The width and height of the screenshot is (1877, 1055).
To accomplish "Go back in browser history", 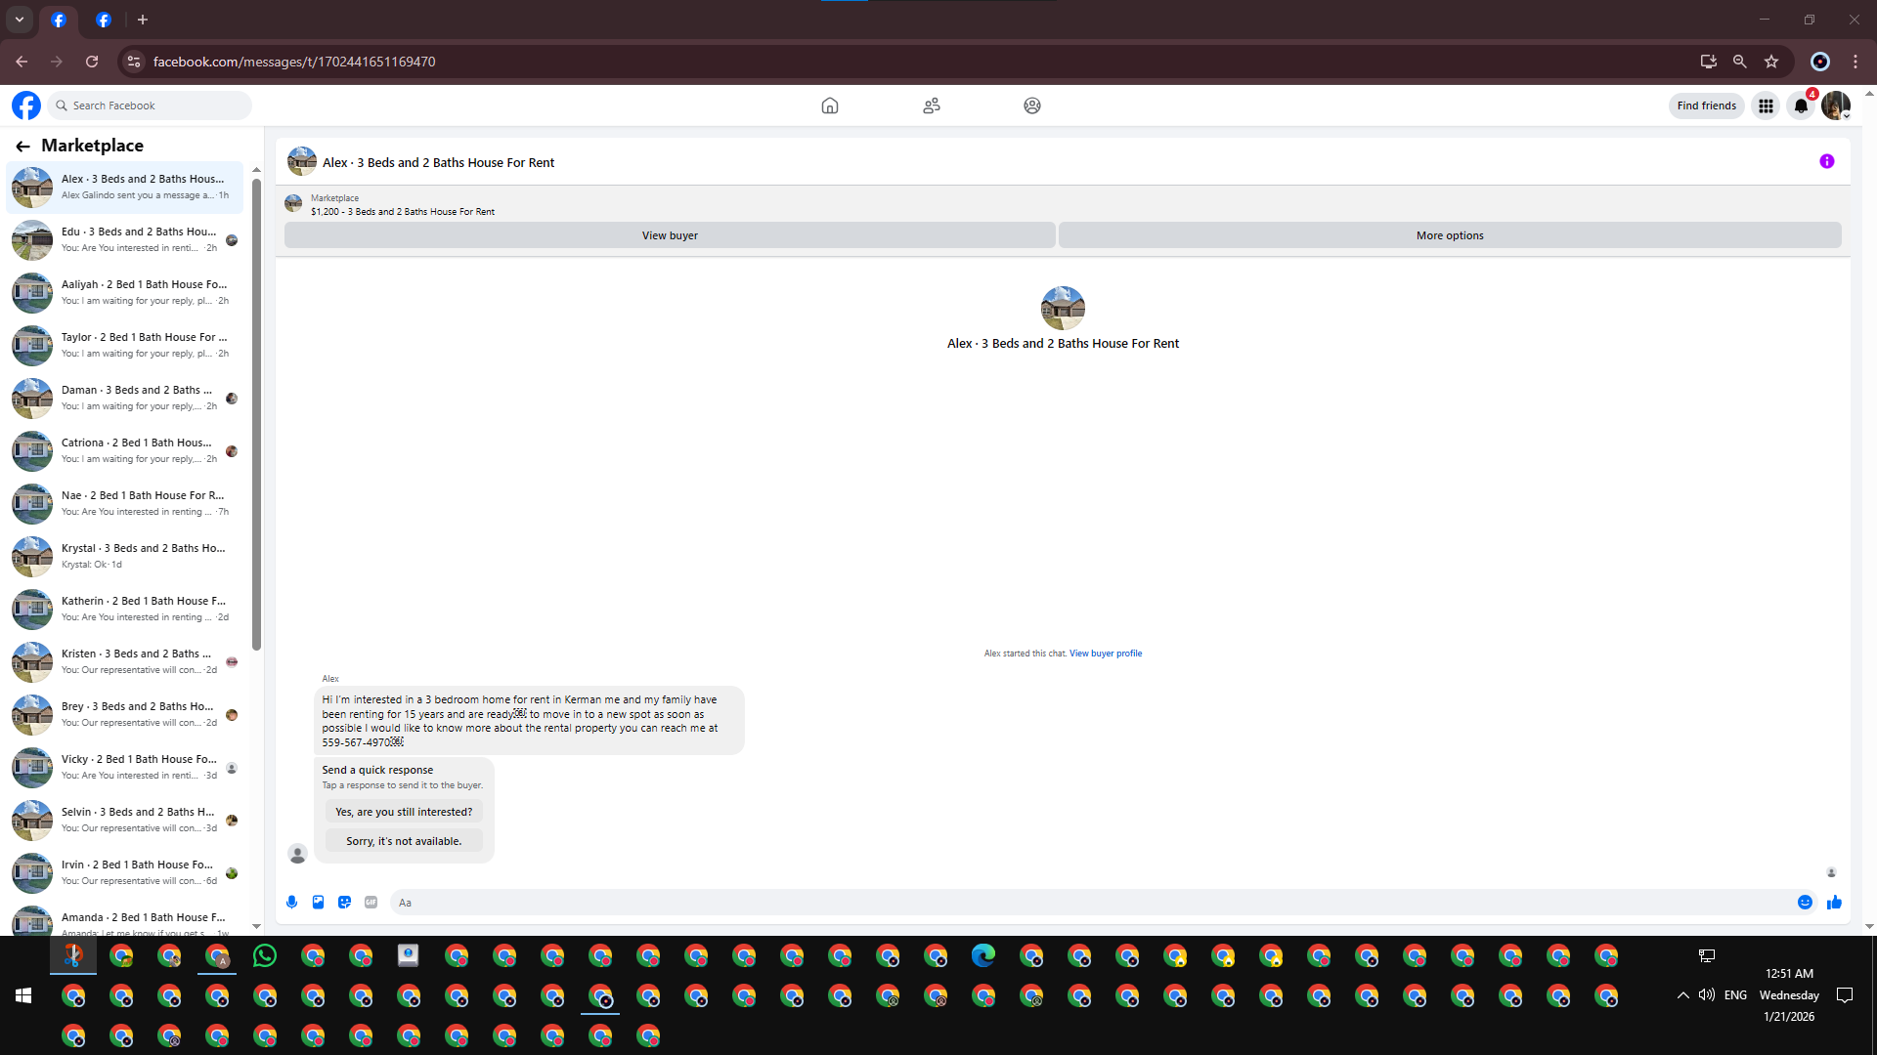I will coord(22,62).
